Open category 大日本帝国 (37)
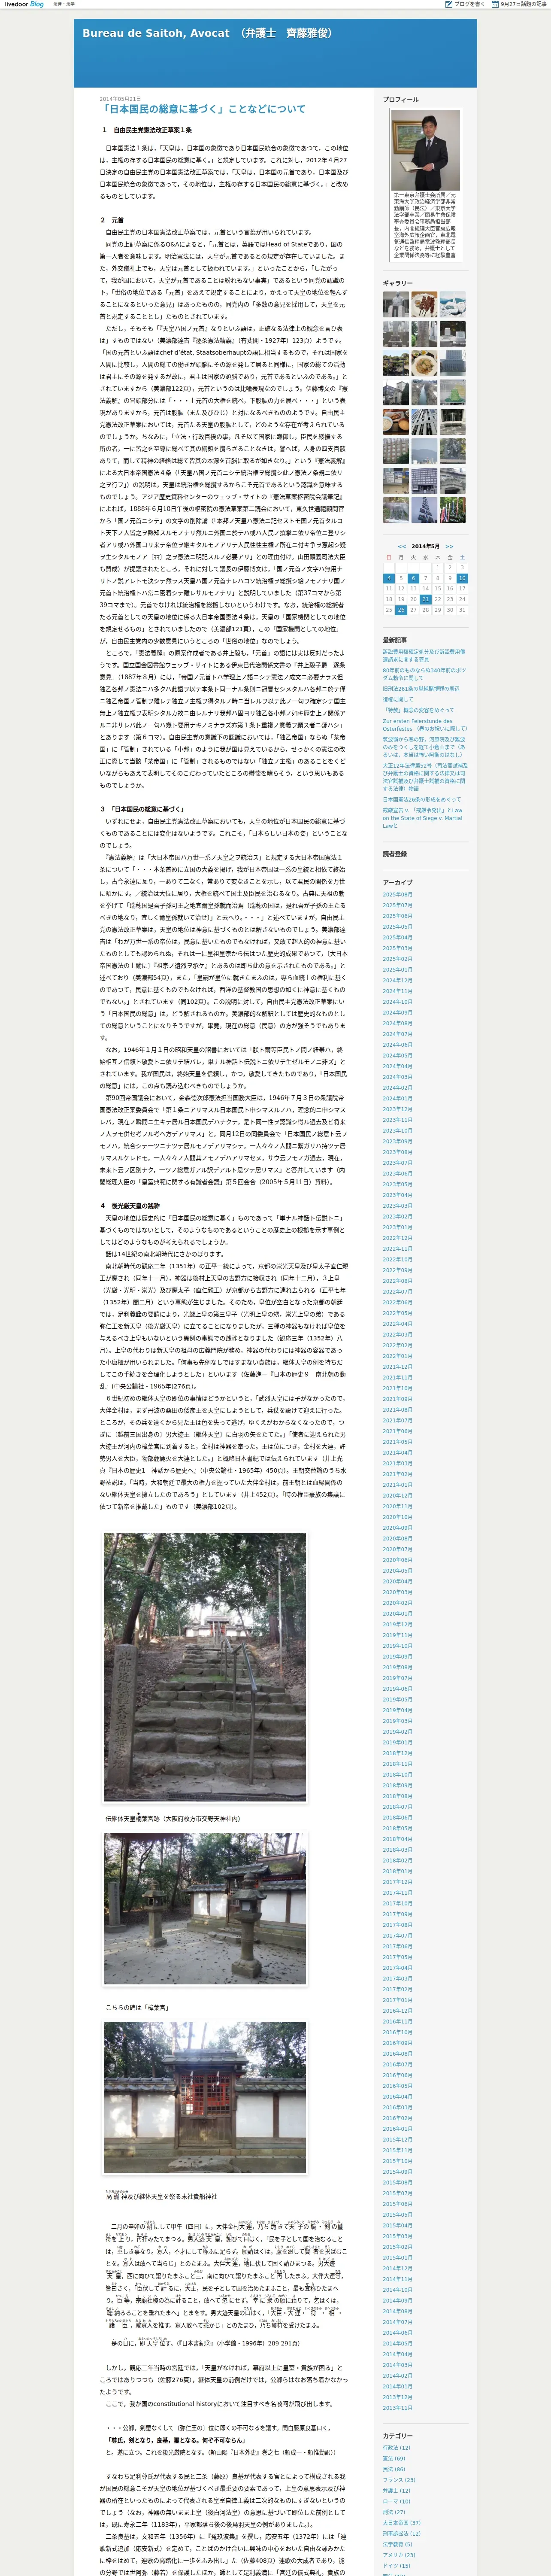The image size is (551, 2576). tap(402, 2523)
